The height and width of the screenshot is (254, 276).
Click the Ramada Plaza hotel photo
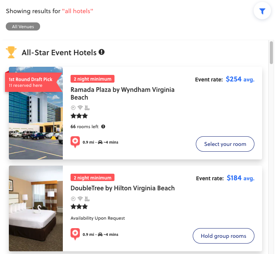(x=36, y=124)
